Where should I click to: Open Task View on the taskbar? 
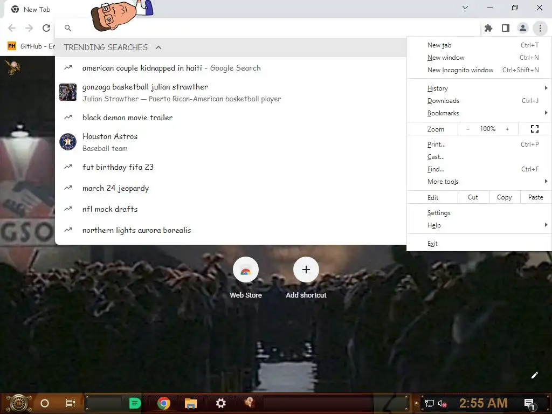[x=71, y=403]
